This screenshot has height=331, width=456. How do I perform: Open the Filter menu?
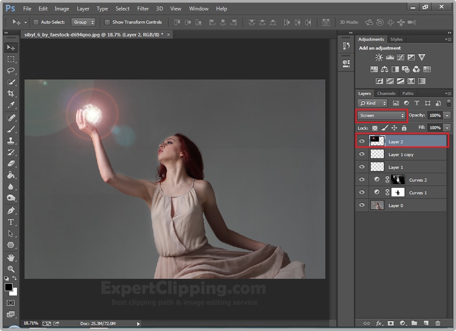(x=143, y=8)
